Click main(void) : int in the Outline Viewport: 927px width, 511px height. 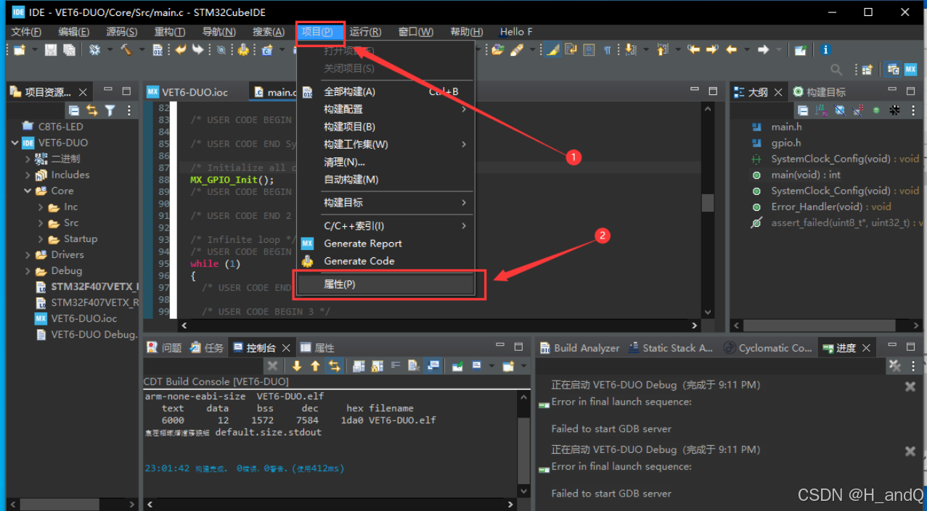(x=806, y=175)
